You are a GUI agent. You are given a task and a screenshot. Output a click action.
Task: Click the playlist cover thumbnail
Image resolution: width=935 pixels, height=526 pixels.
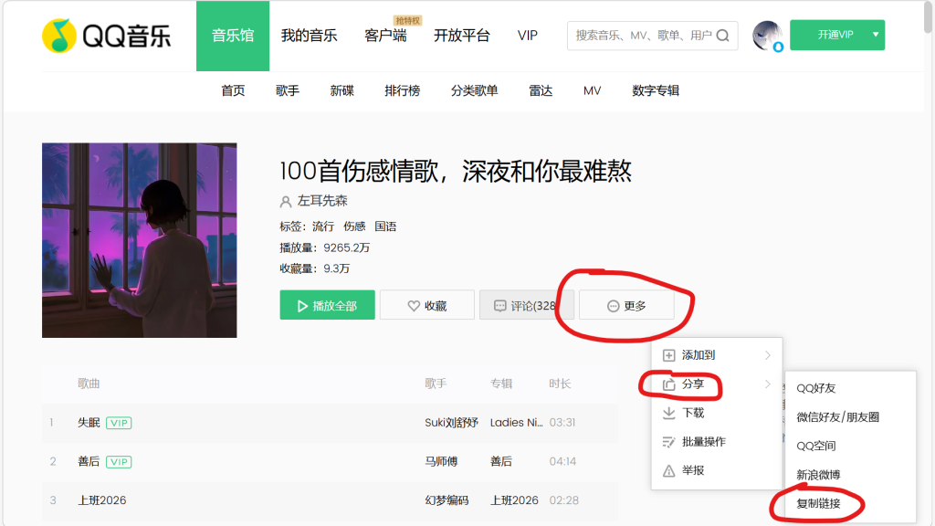[139, 240]
